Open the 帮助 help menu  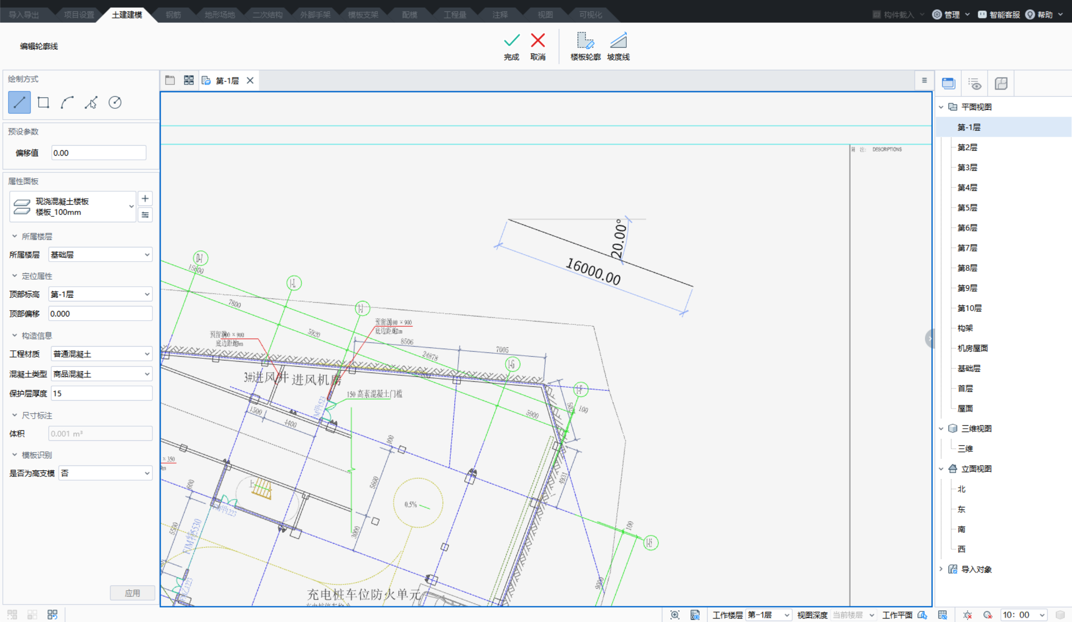[1044, 15]
